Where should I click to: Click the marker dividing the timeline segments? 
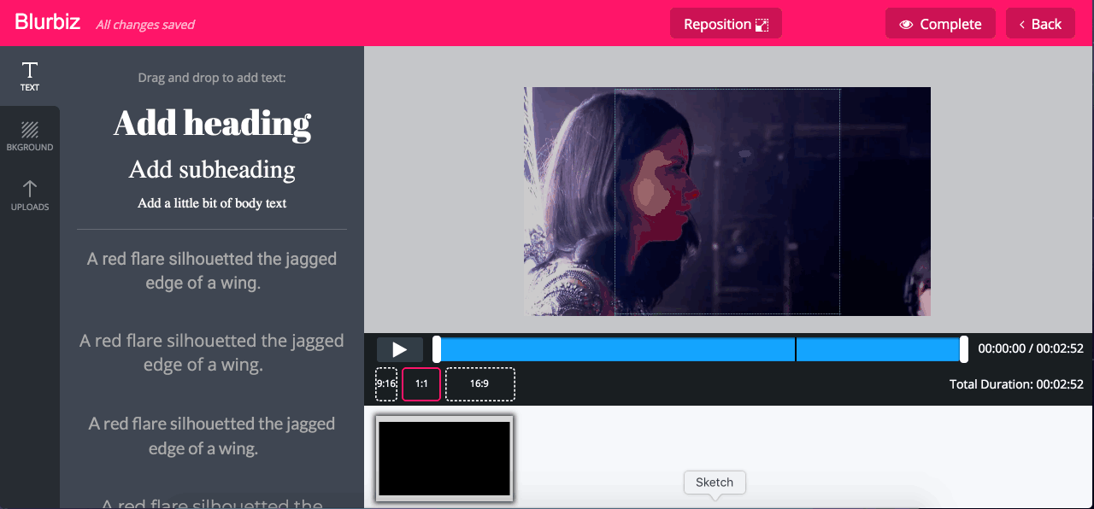click(796, 348)
